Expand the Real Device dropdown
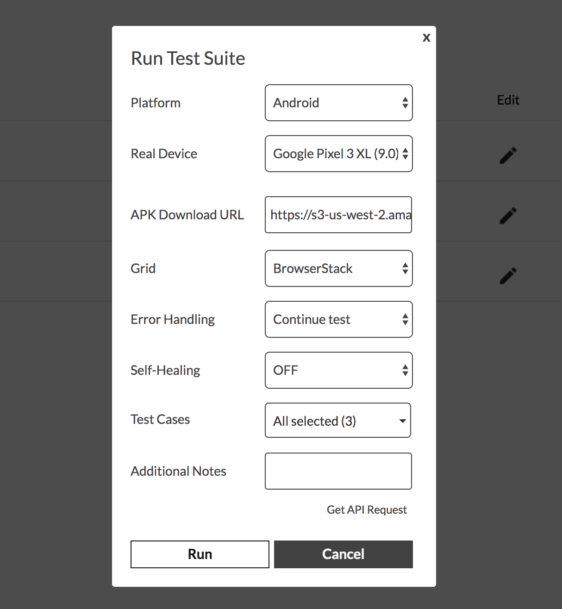This screenshot has height=609, width=562. 338,154
